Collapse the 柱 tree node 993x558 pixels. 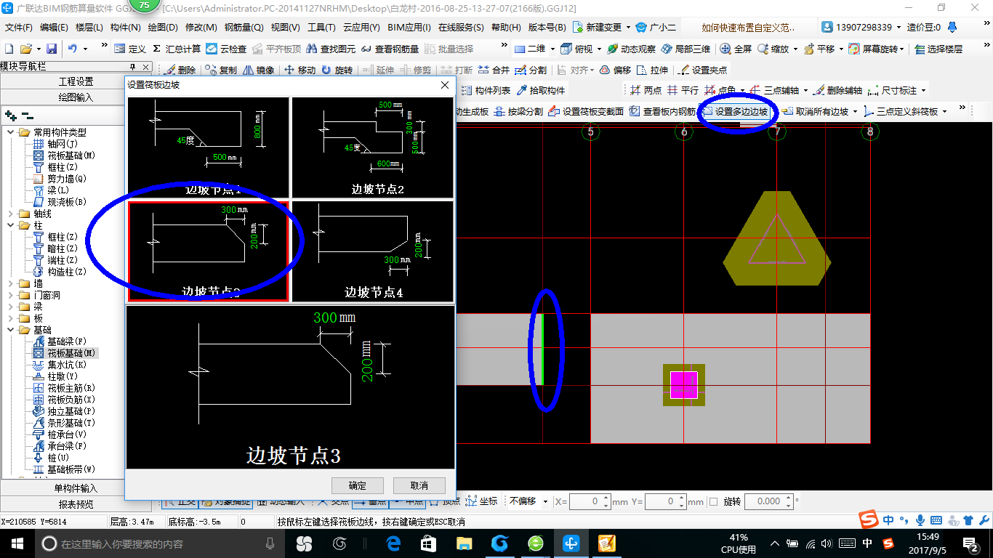[10, 225]
